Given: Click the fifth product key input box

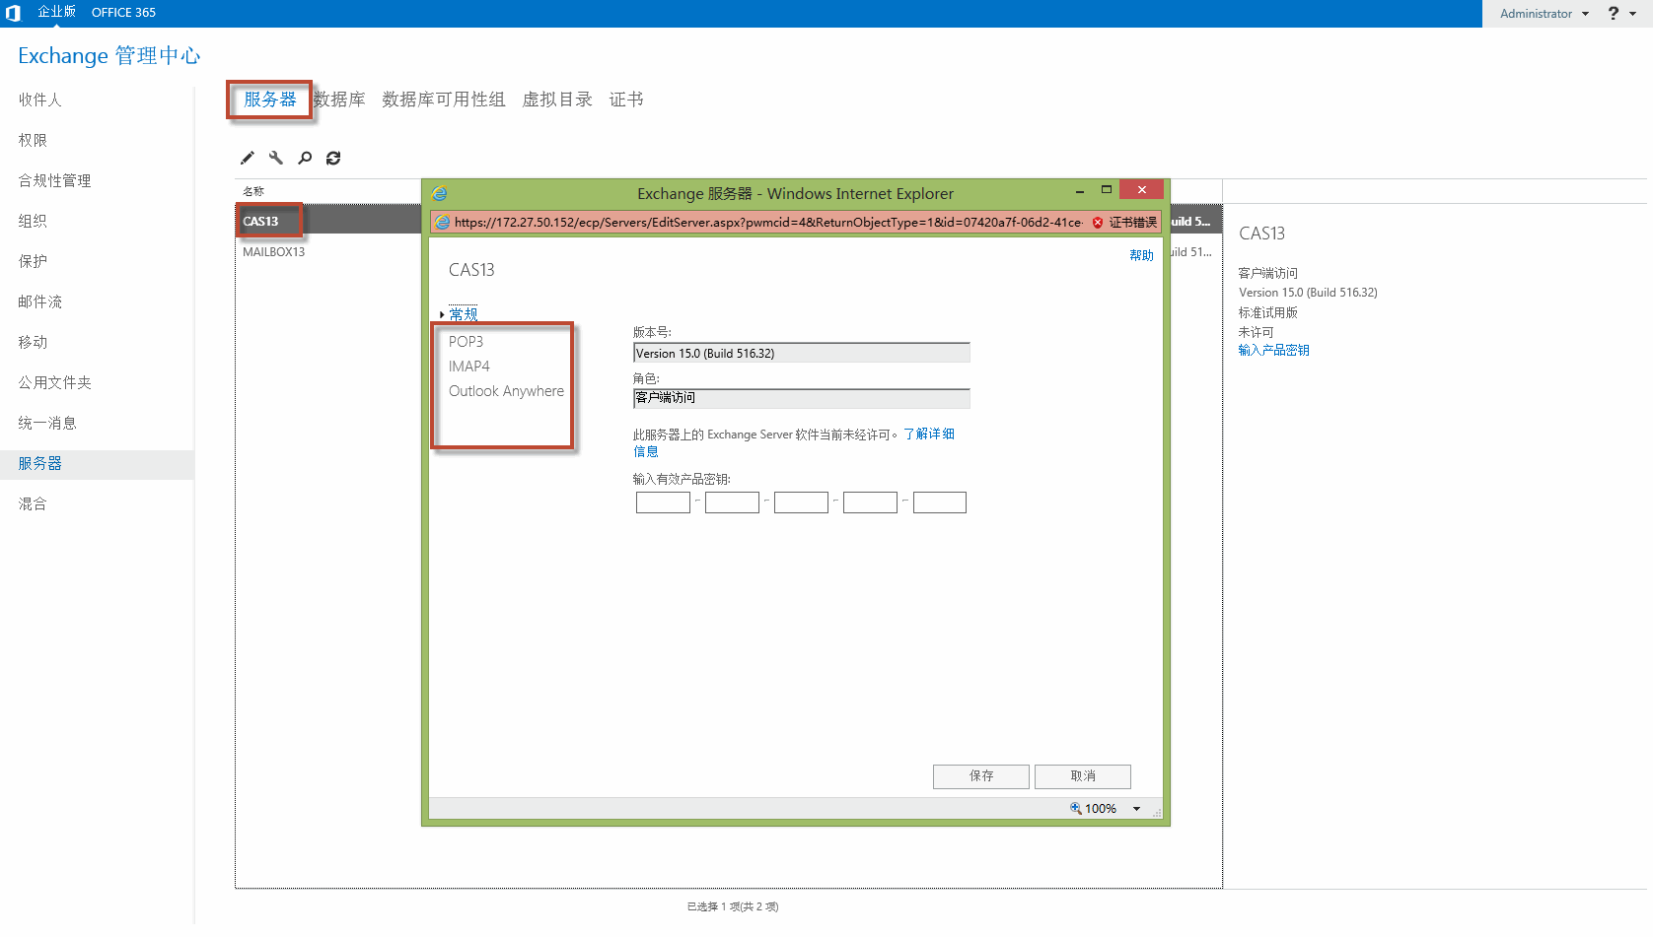Looking at the screenshot, I should [939, 502].
